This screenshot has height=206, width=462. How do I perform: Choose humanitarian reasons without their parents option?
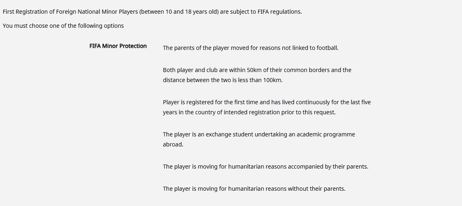coord(254,189)
